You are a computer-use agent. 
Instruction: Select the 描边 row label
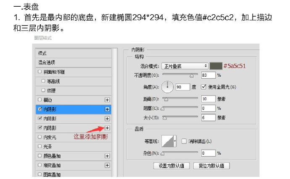[x=47, y=100]
